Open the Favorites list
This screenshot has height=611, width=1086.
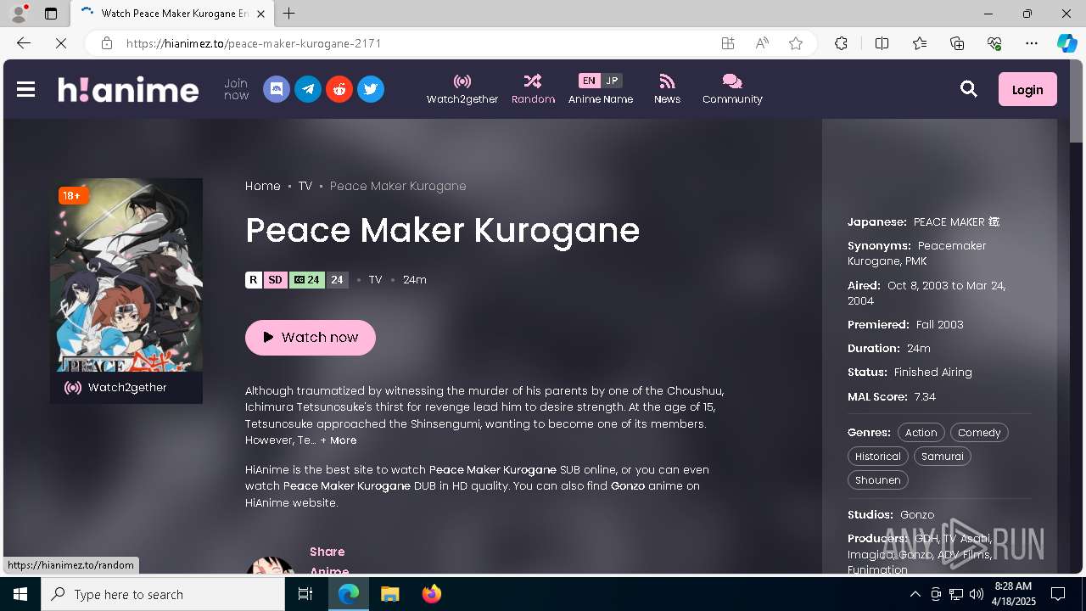pos(920,43)
